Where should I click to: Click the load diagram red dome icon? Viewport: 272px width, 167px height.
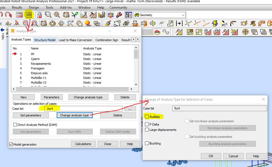coord(157,32)
